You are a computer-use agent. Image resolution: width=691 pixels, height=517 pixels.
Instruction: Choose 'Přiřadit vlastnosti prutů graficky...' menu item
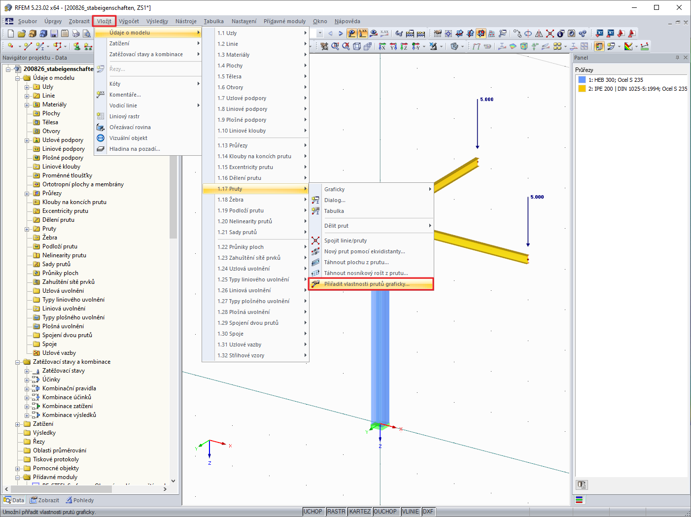tap(371, 284)
